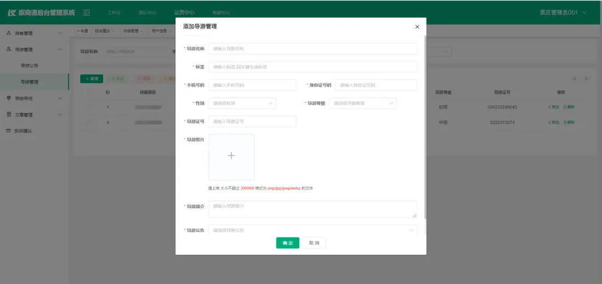602x284 pixels.
Task: Click the 导游等级 column header
Action: click(443, 92)
